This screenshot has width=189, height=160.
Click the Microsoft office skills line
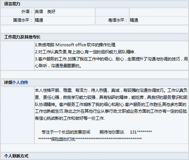tap(76, 45)
